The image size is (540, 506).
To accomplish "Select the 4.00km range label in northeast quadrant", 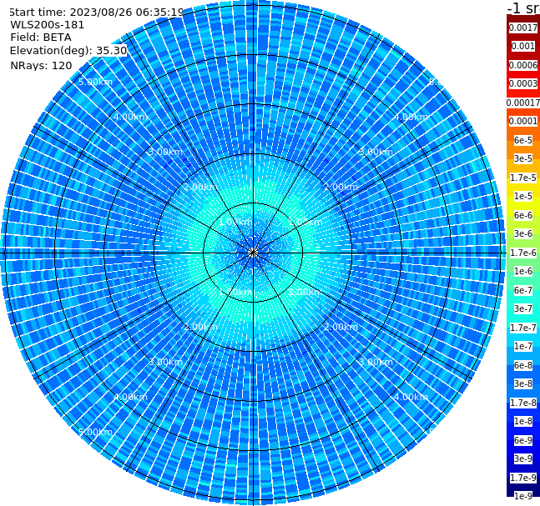I will click(x=411, y=117).
